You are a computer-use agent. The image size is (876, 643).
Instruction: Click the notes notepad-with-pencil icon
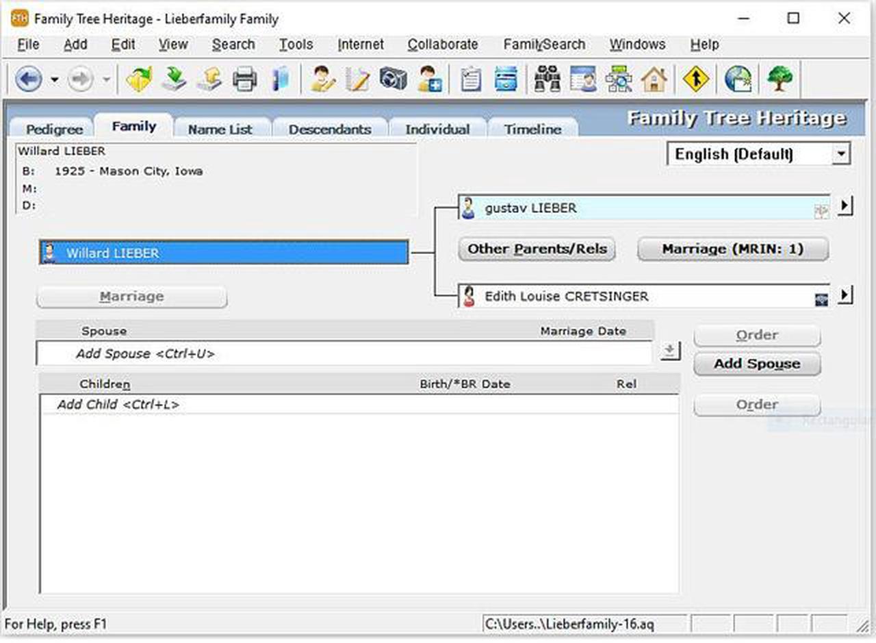[357, 79]
